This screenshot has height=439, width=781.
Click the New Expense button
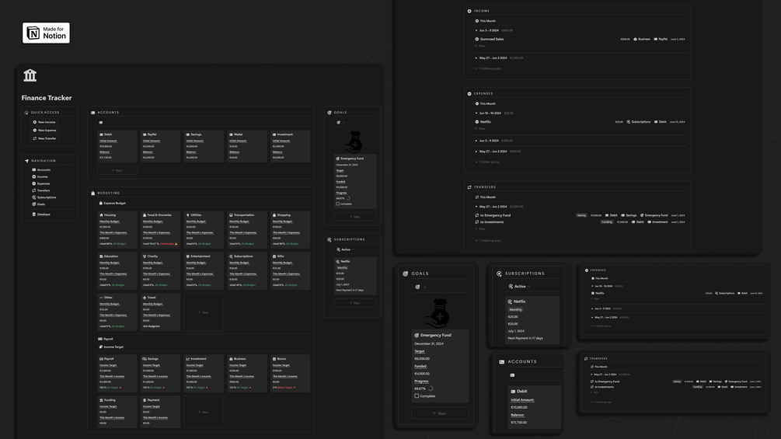click(x=44, y=131)
